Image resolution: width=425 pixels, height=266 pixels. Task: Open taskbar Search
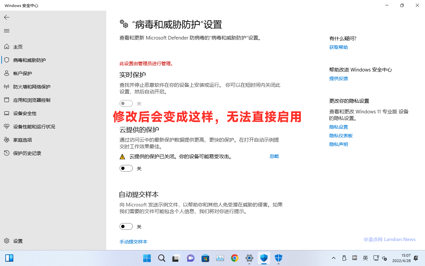tap(162, 258)
